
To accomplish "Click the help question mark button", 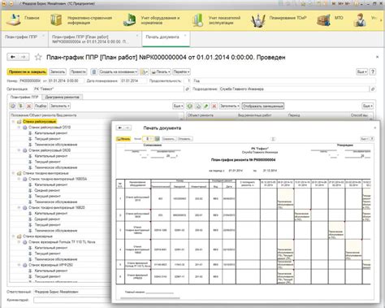I will pyautogui.click(x=373, y=72).
